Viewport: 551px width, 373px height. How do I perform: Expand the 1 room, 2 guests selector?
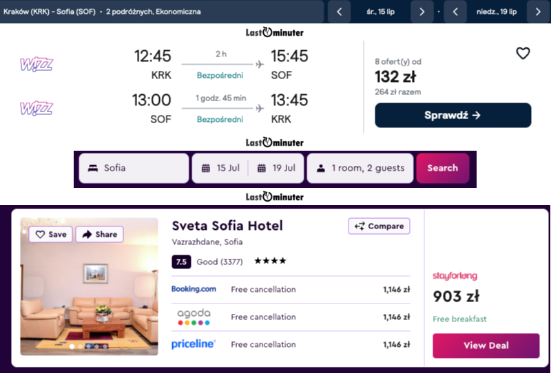pyautogui.click(x=360, y=168)
